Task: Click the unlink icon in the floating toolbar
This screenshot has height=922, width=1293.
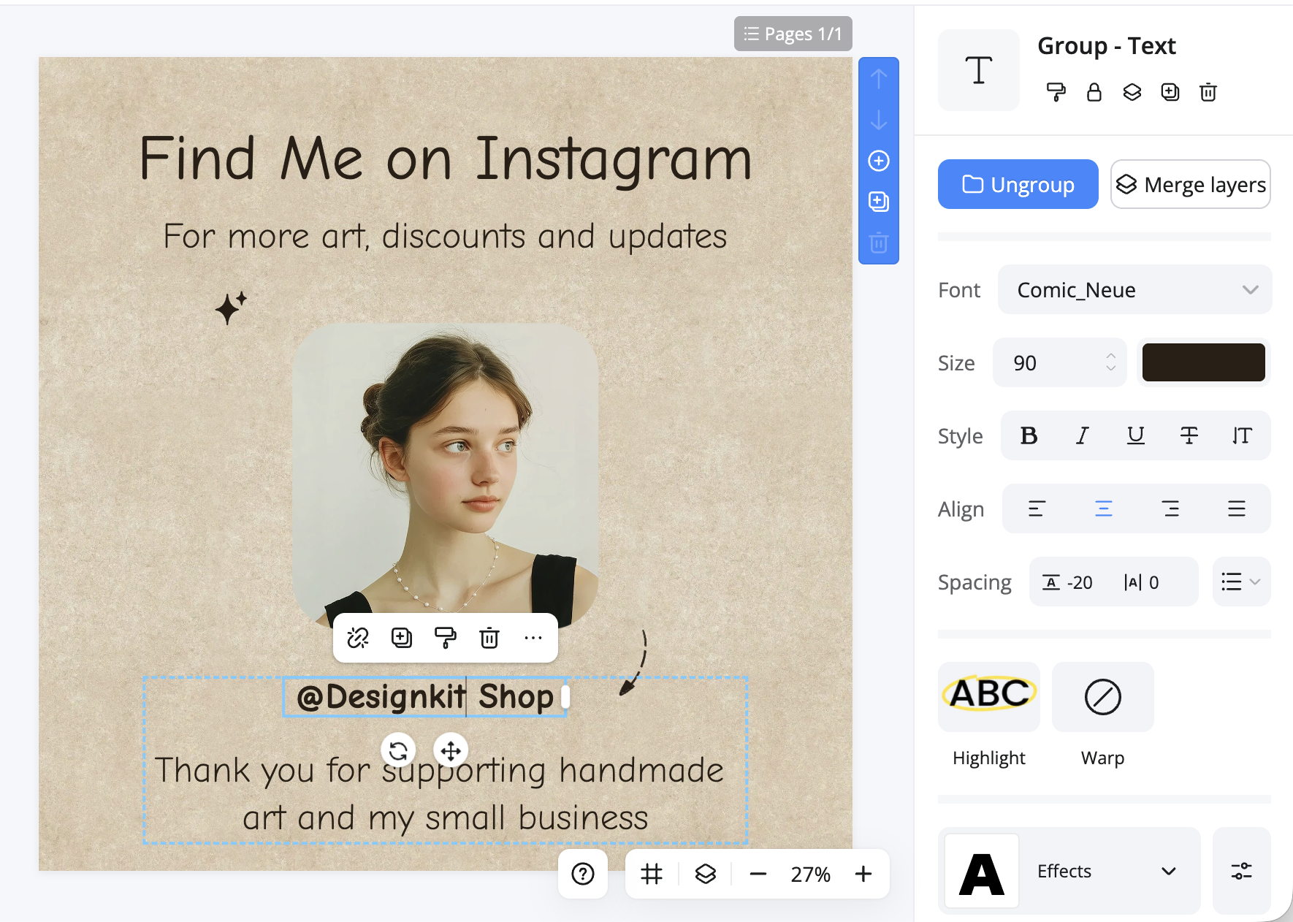Action: coord(357,638)
